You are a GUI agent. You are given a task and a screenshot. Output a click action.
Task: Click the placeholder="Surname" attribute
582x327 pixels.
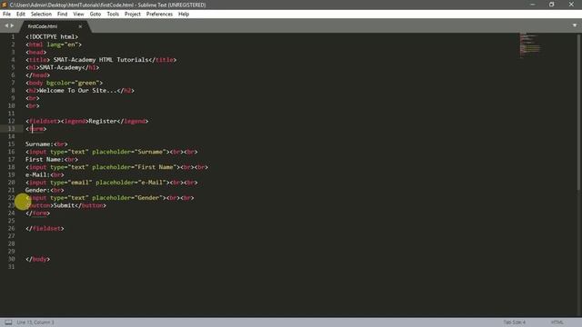click(129, 152)
